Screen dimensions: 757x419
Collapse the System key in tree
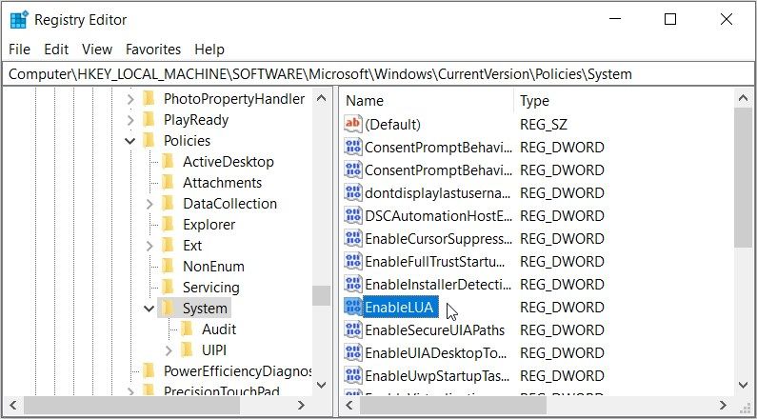click(149, 309)
